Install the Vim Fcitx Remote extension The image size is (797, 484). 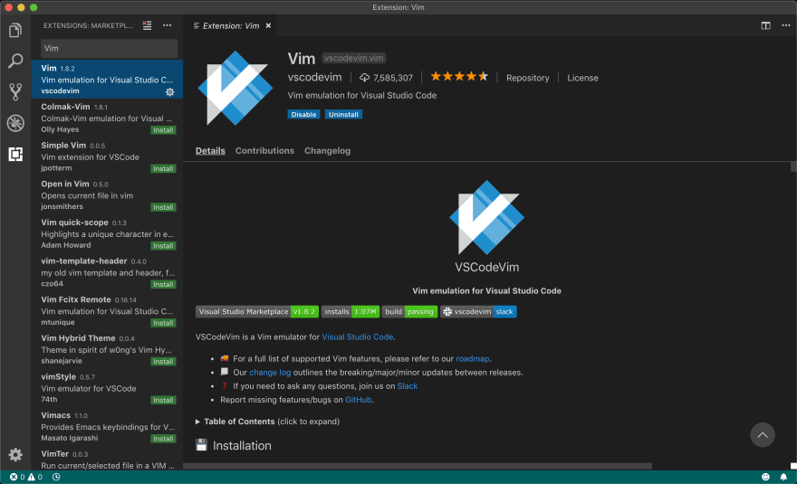(163, 323)
